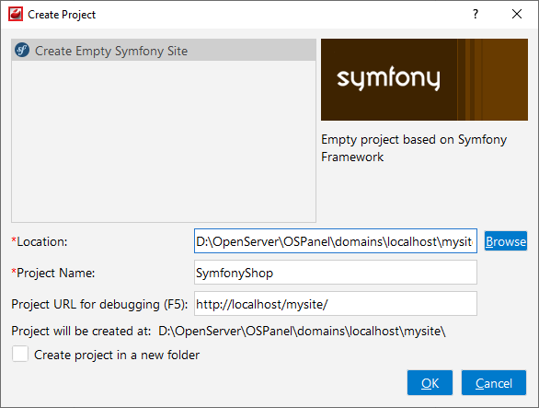Confirm project creation with OK button

[x=430, y=383]
